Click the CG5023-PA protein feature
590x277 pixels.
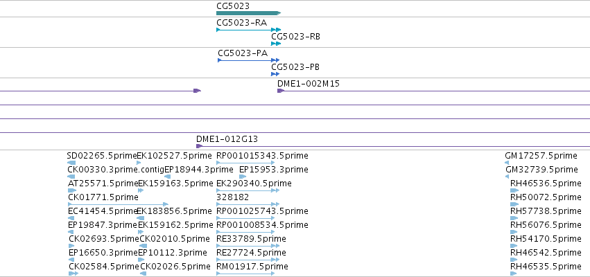(249, 60)
